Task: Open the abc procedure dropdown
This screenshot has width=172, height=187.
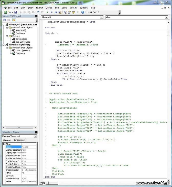Action: pos(166,17)
